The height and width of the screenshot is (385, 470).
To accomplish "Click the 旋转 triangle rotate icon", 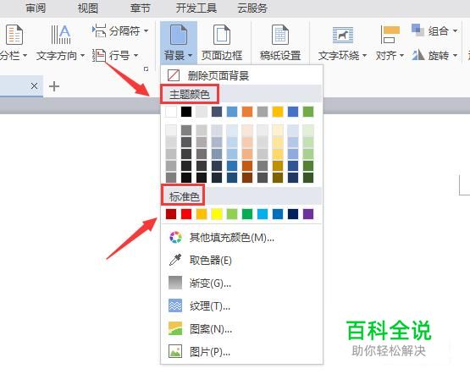I will [x=417, y=55].
